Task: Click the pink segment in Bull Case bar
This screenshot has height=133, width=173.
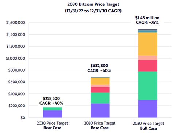Action: [x=148, y=58]
